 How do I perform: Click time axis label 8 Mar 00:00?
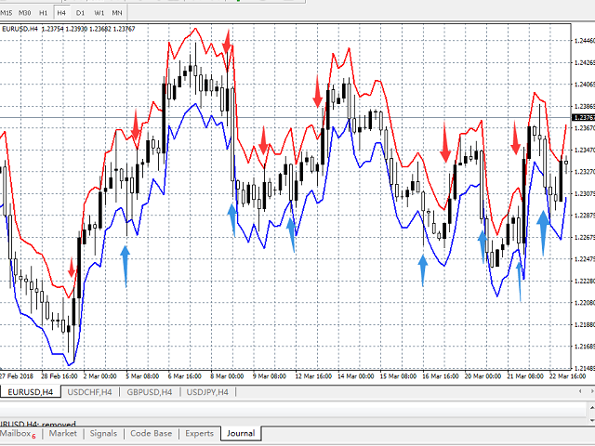click(227, 376)
